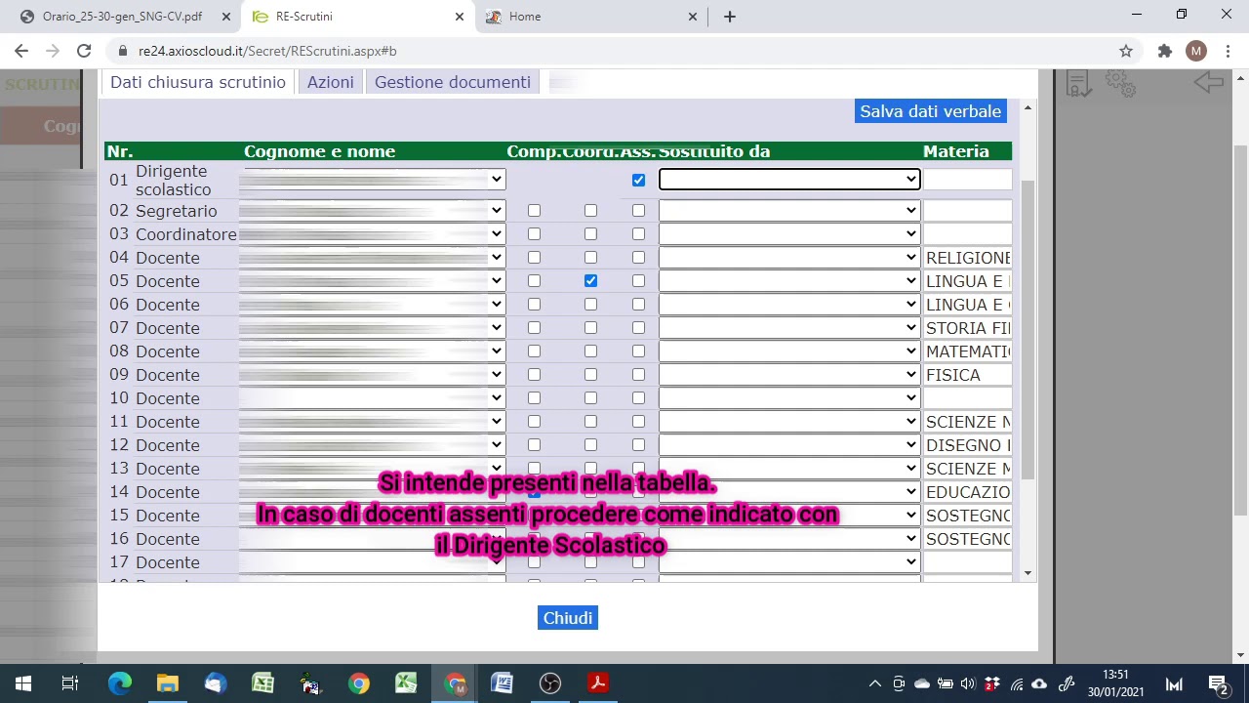This screenshot has height=703, width=1249.
Task: Click the browser forward arrow
Action: pyautogui.click(x=53, y=51)
